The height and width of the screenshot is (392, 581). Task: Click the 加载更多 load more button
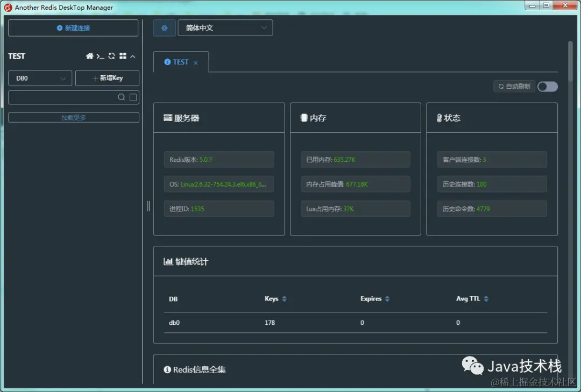(x=73, y=117)
